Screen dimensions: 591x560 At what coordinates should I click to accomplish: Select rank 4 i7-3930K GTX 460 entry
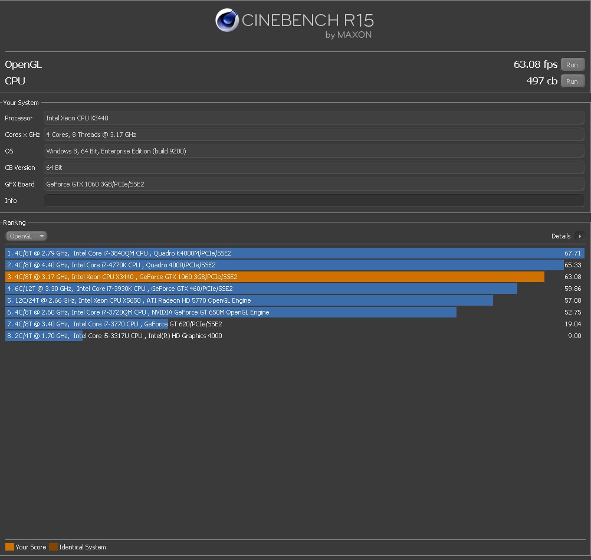pos(260,289)
